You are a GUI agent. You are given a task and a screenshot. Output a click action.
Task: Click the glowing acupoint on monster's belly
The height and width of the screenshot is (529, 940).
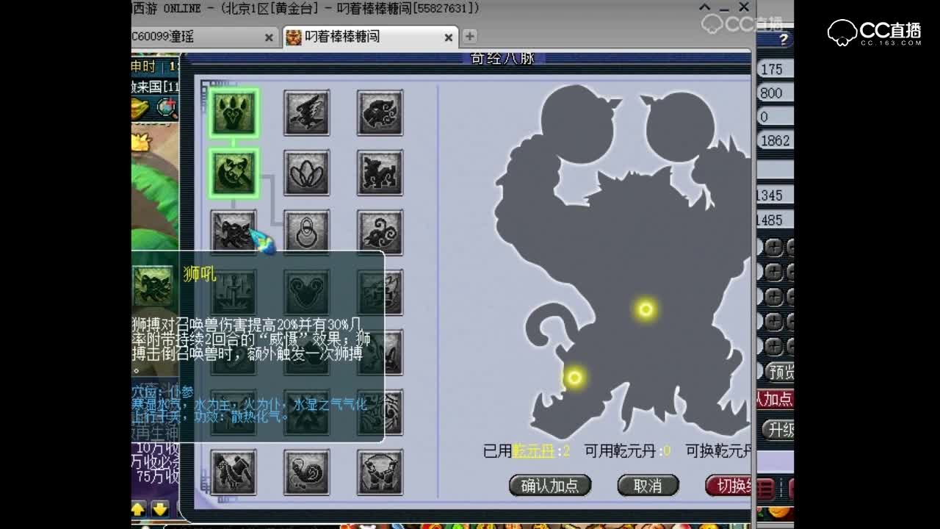[646, 309]
